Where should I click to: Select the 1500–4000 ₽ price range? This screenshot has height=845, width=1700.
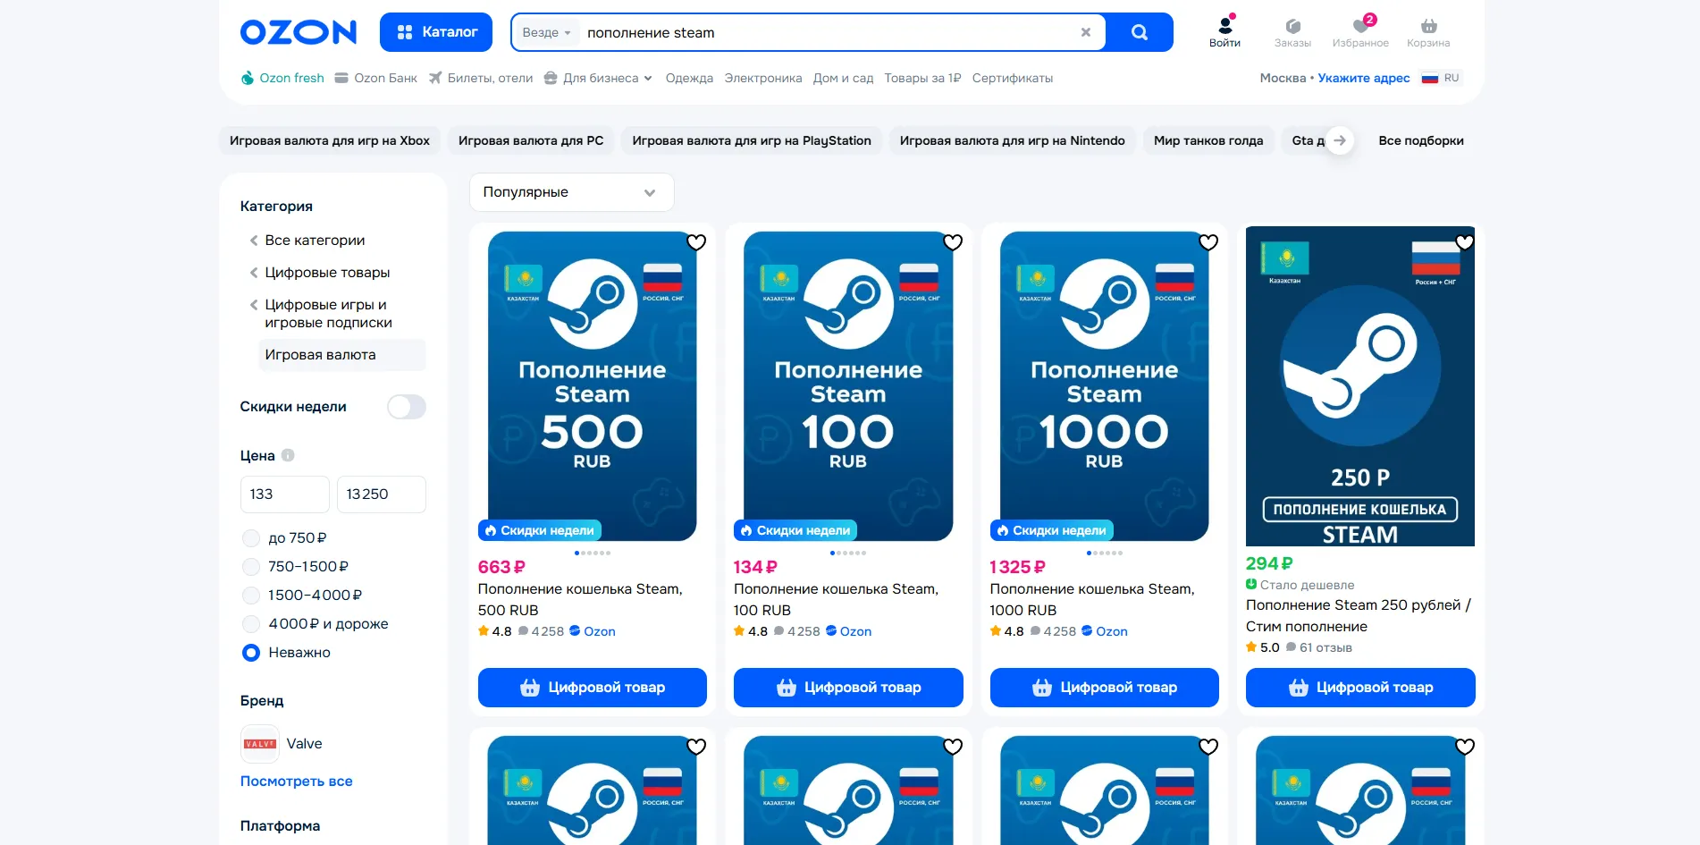[x=251, y=596]
